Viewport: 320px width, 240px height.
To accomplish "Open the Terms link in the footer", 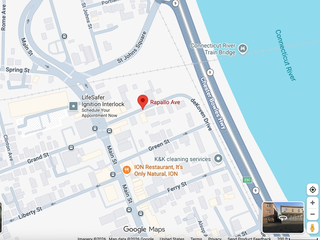I will pyautogui.click(x=196, y=239).
